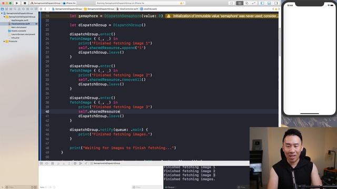This screenshot has height=189, width=337.
Task: Switch to the Version editor mode
Action: tap(254, 3)
